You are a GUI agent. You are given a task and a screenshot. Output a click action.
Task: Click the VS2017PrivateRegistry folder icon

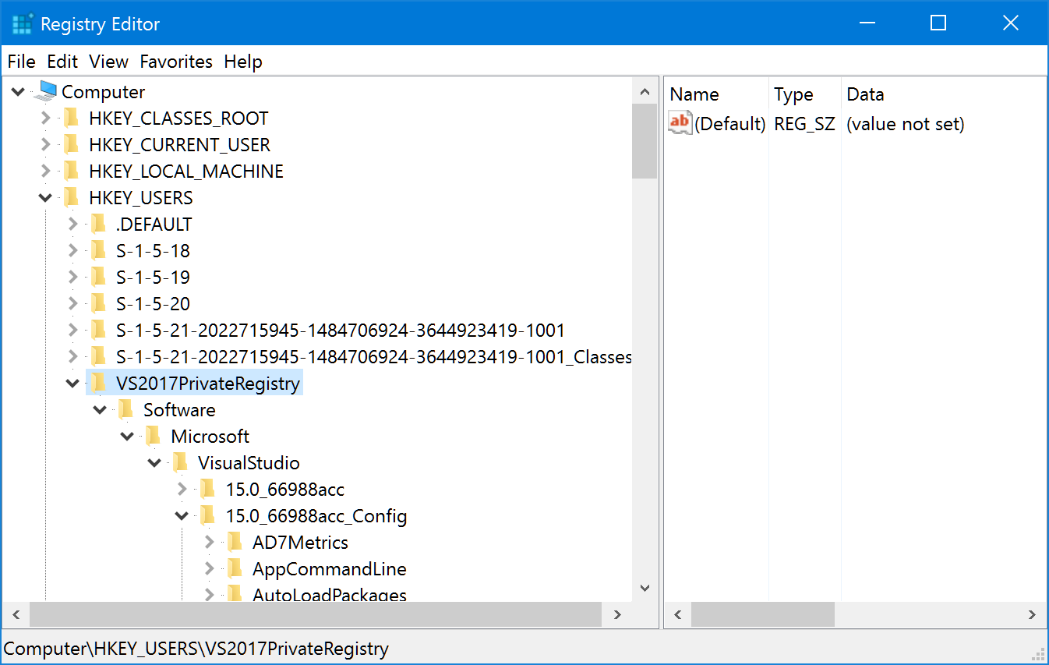(x=99, y=384)
